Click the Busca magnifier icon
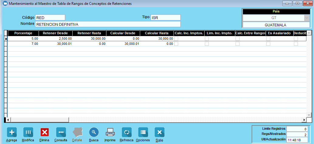 pyautogui.click(x=94, y=132)
